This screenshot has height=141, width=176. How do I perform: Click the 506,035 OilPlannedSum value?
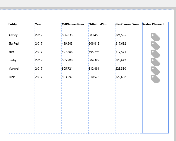67,35
